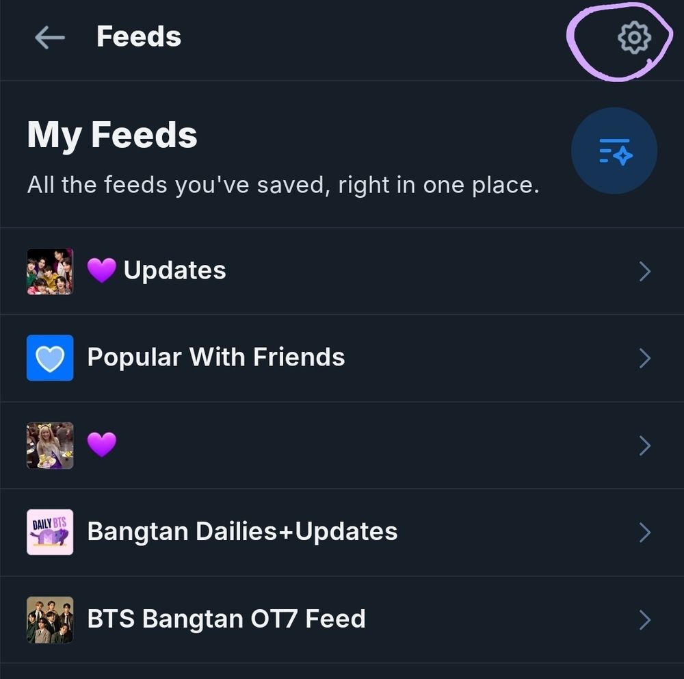Viewport: 684px width, 679px height.
Task: Tap the purple heart Updates feed emoji
Action: pos(103,270)
